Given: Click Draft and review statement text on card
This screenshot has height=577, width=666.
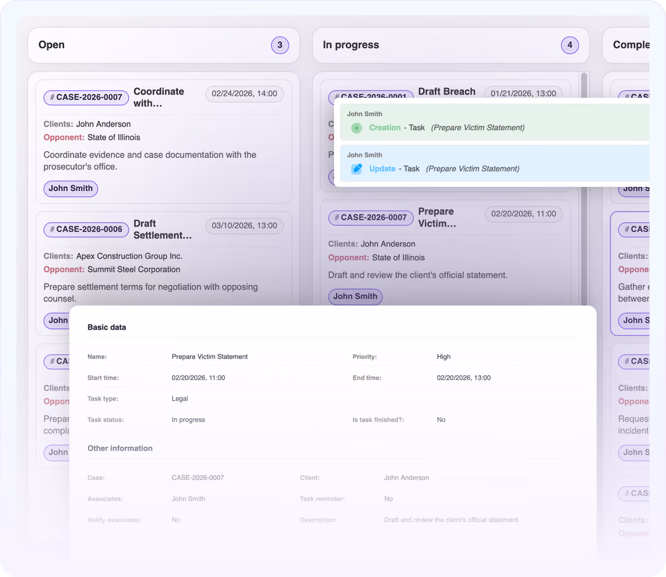Looking at the screenshot, I should pyautogui.click(x=418, y=275).
